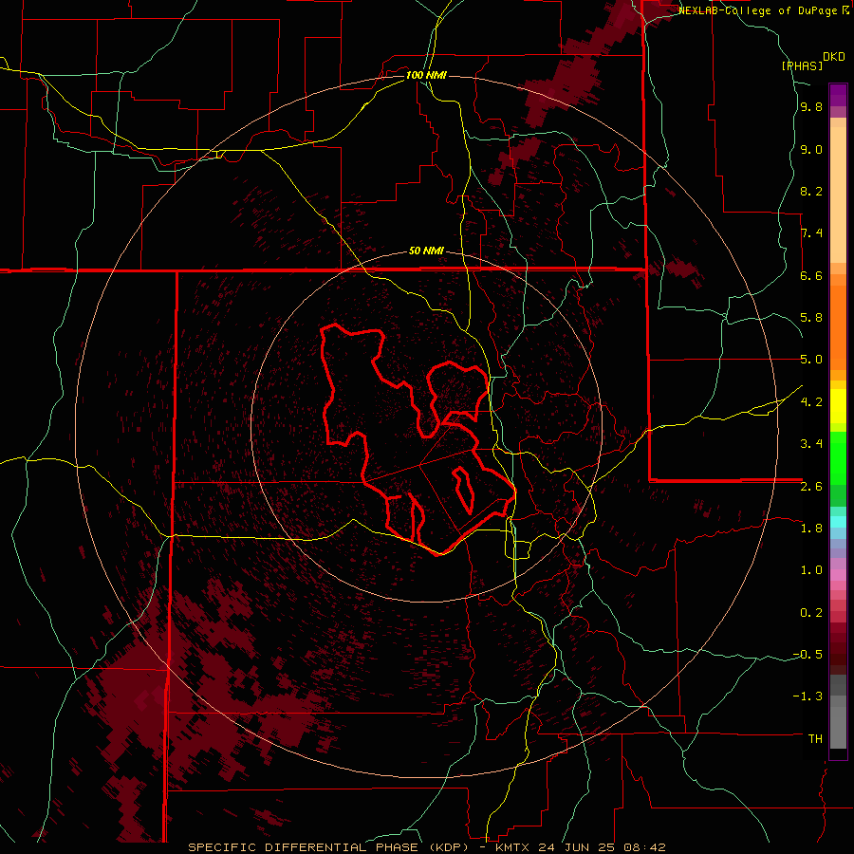Select the 5.8 scale label

click(x=811, y=318)
